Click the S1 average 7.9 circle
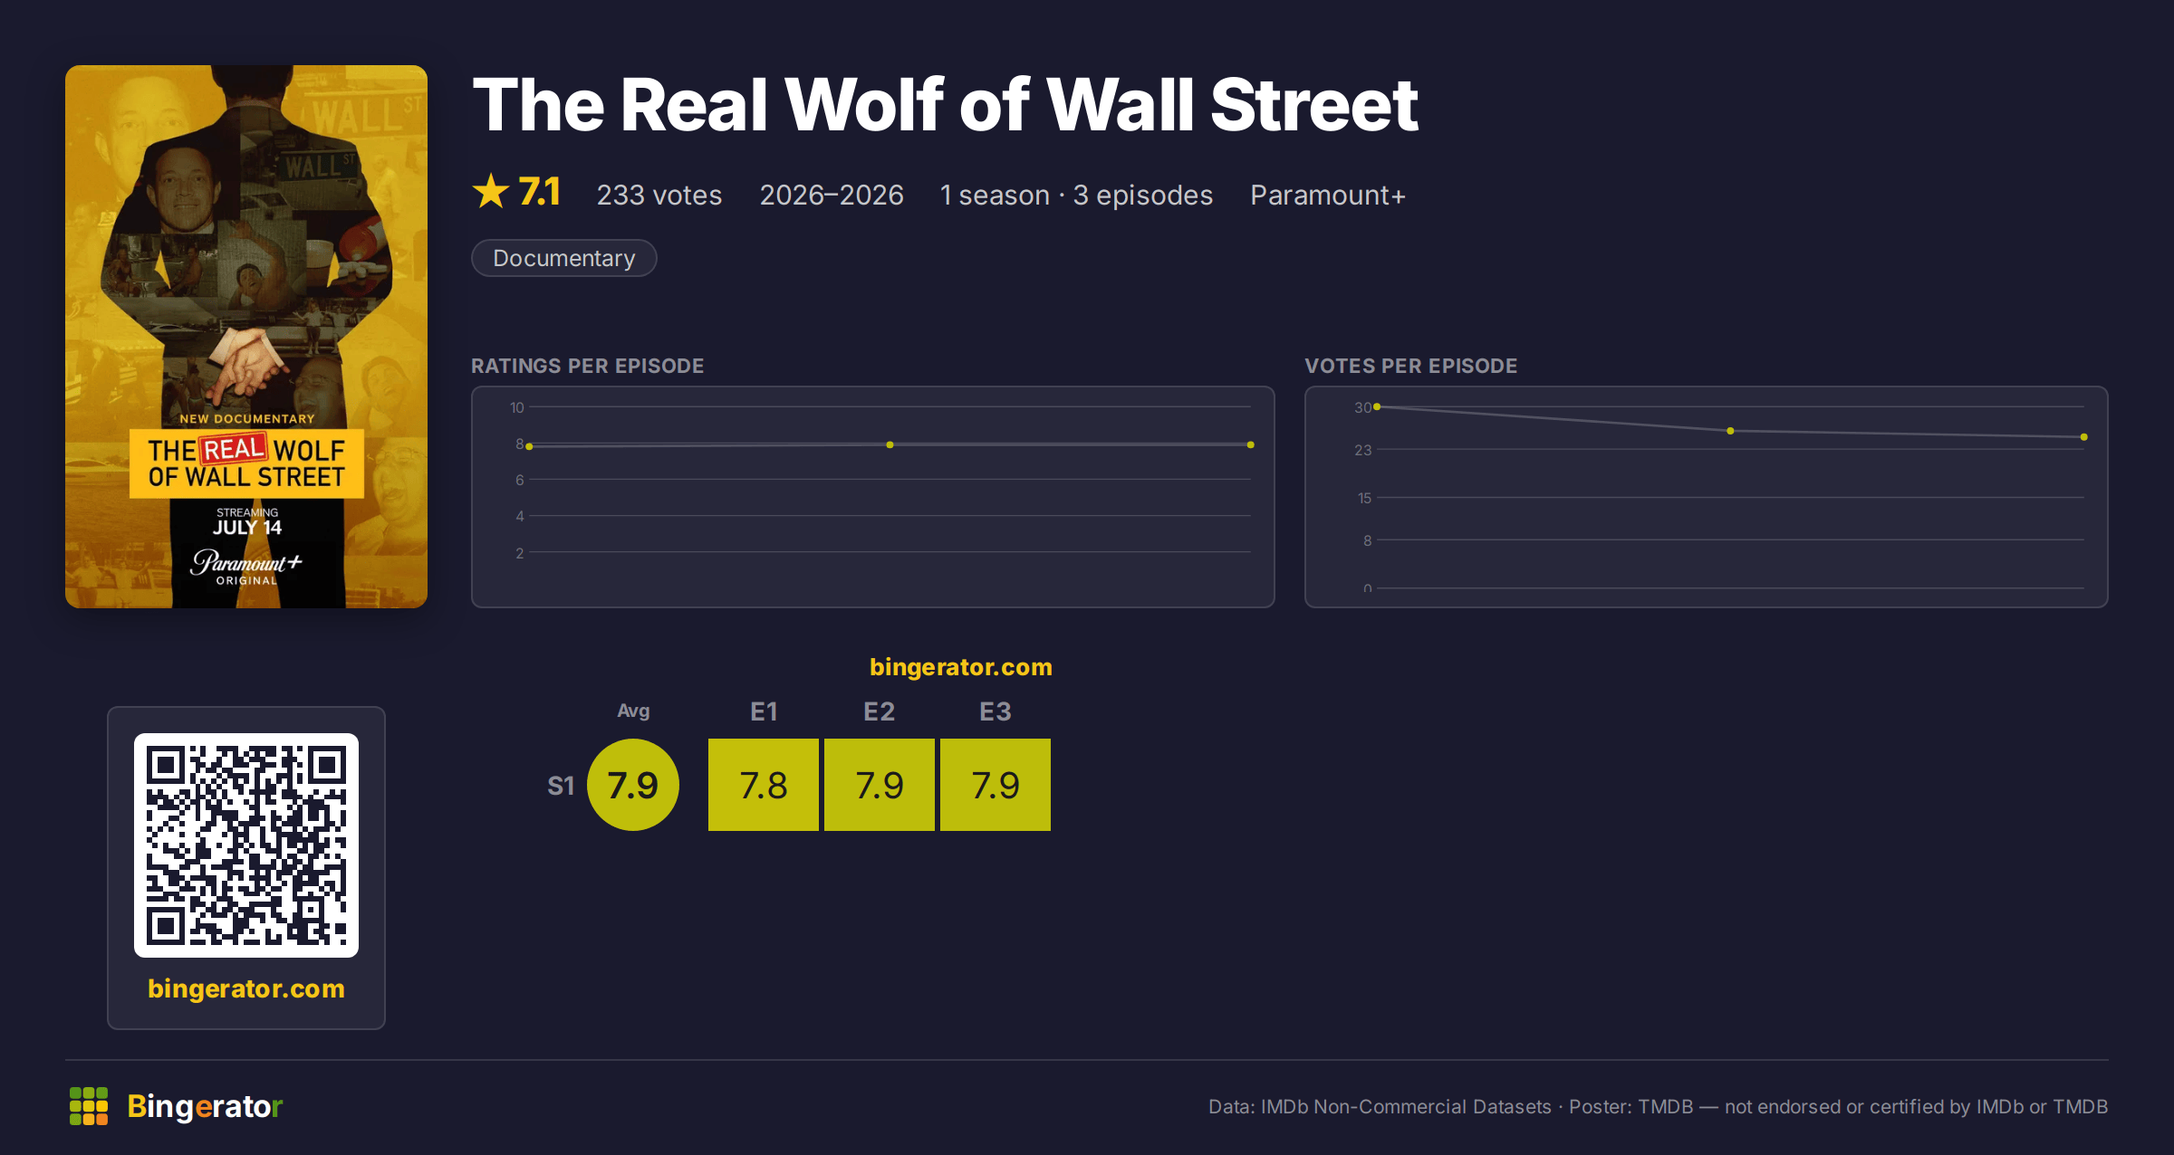Viewport: 2174px width, 1155px height. (x=633, y=785)
